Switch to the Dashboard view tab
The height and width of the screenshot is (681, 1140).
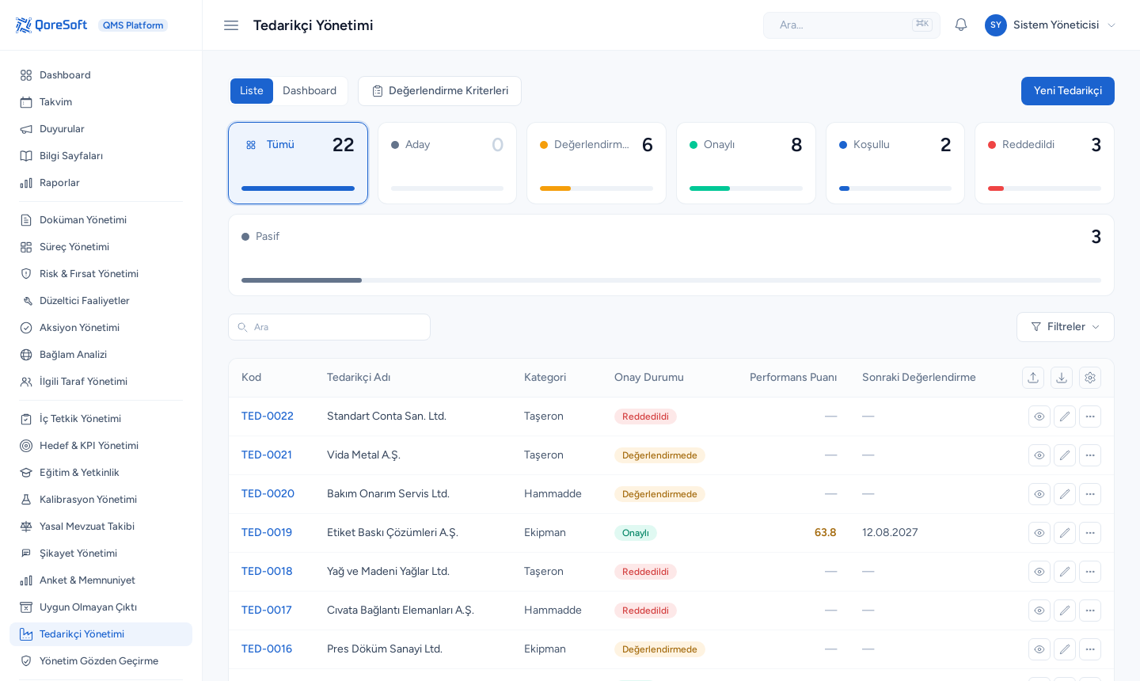pyautogui.click(x=310, y=91)
